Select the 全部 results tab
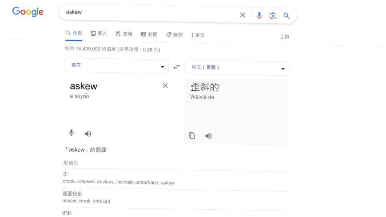 [x=74, y=33]
